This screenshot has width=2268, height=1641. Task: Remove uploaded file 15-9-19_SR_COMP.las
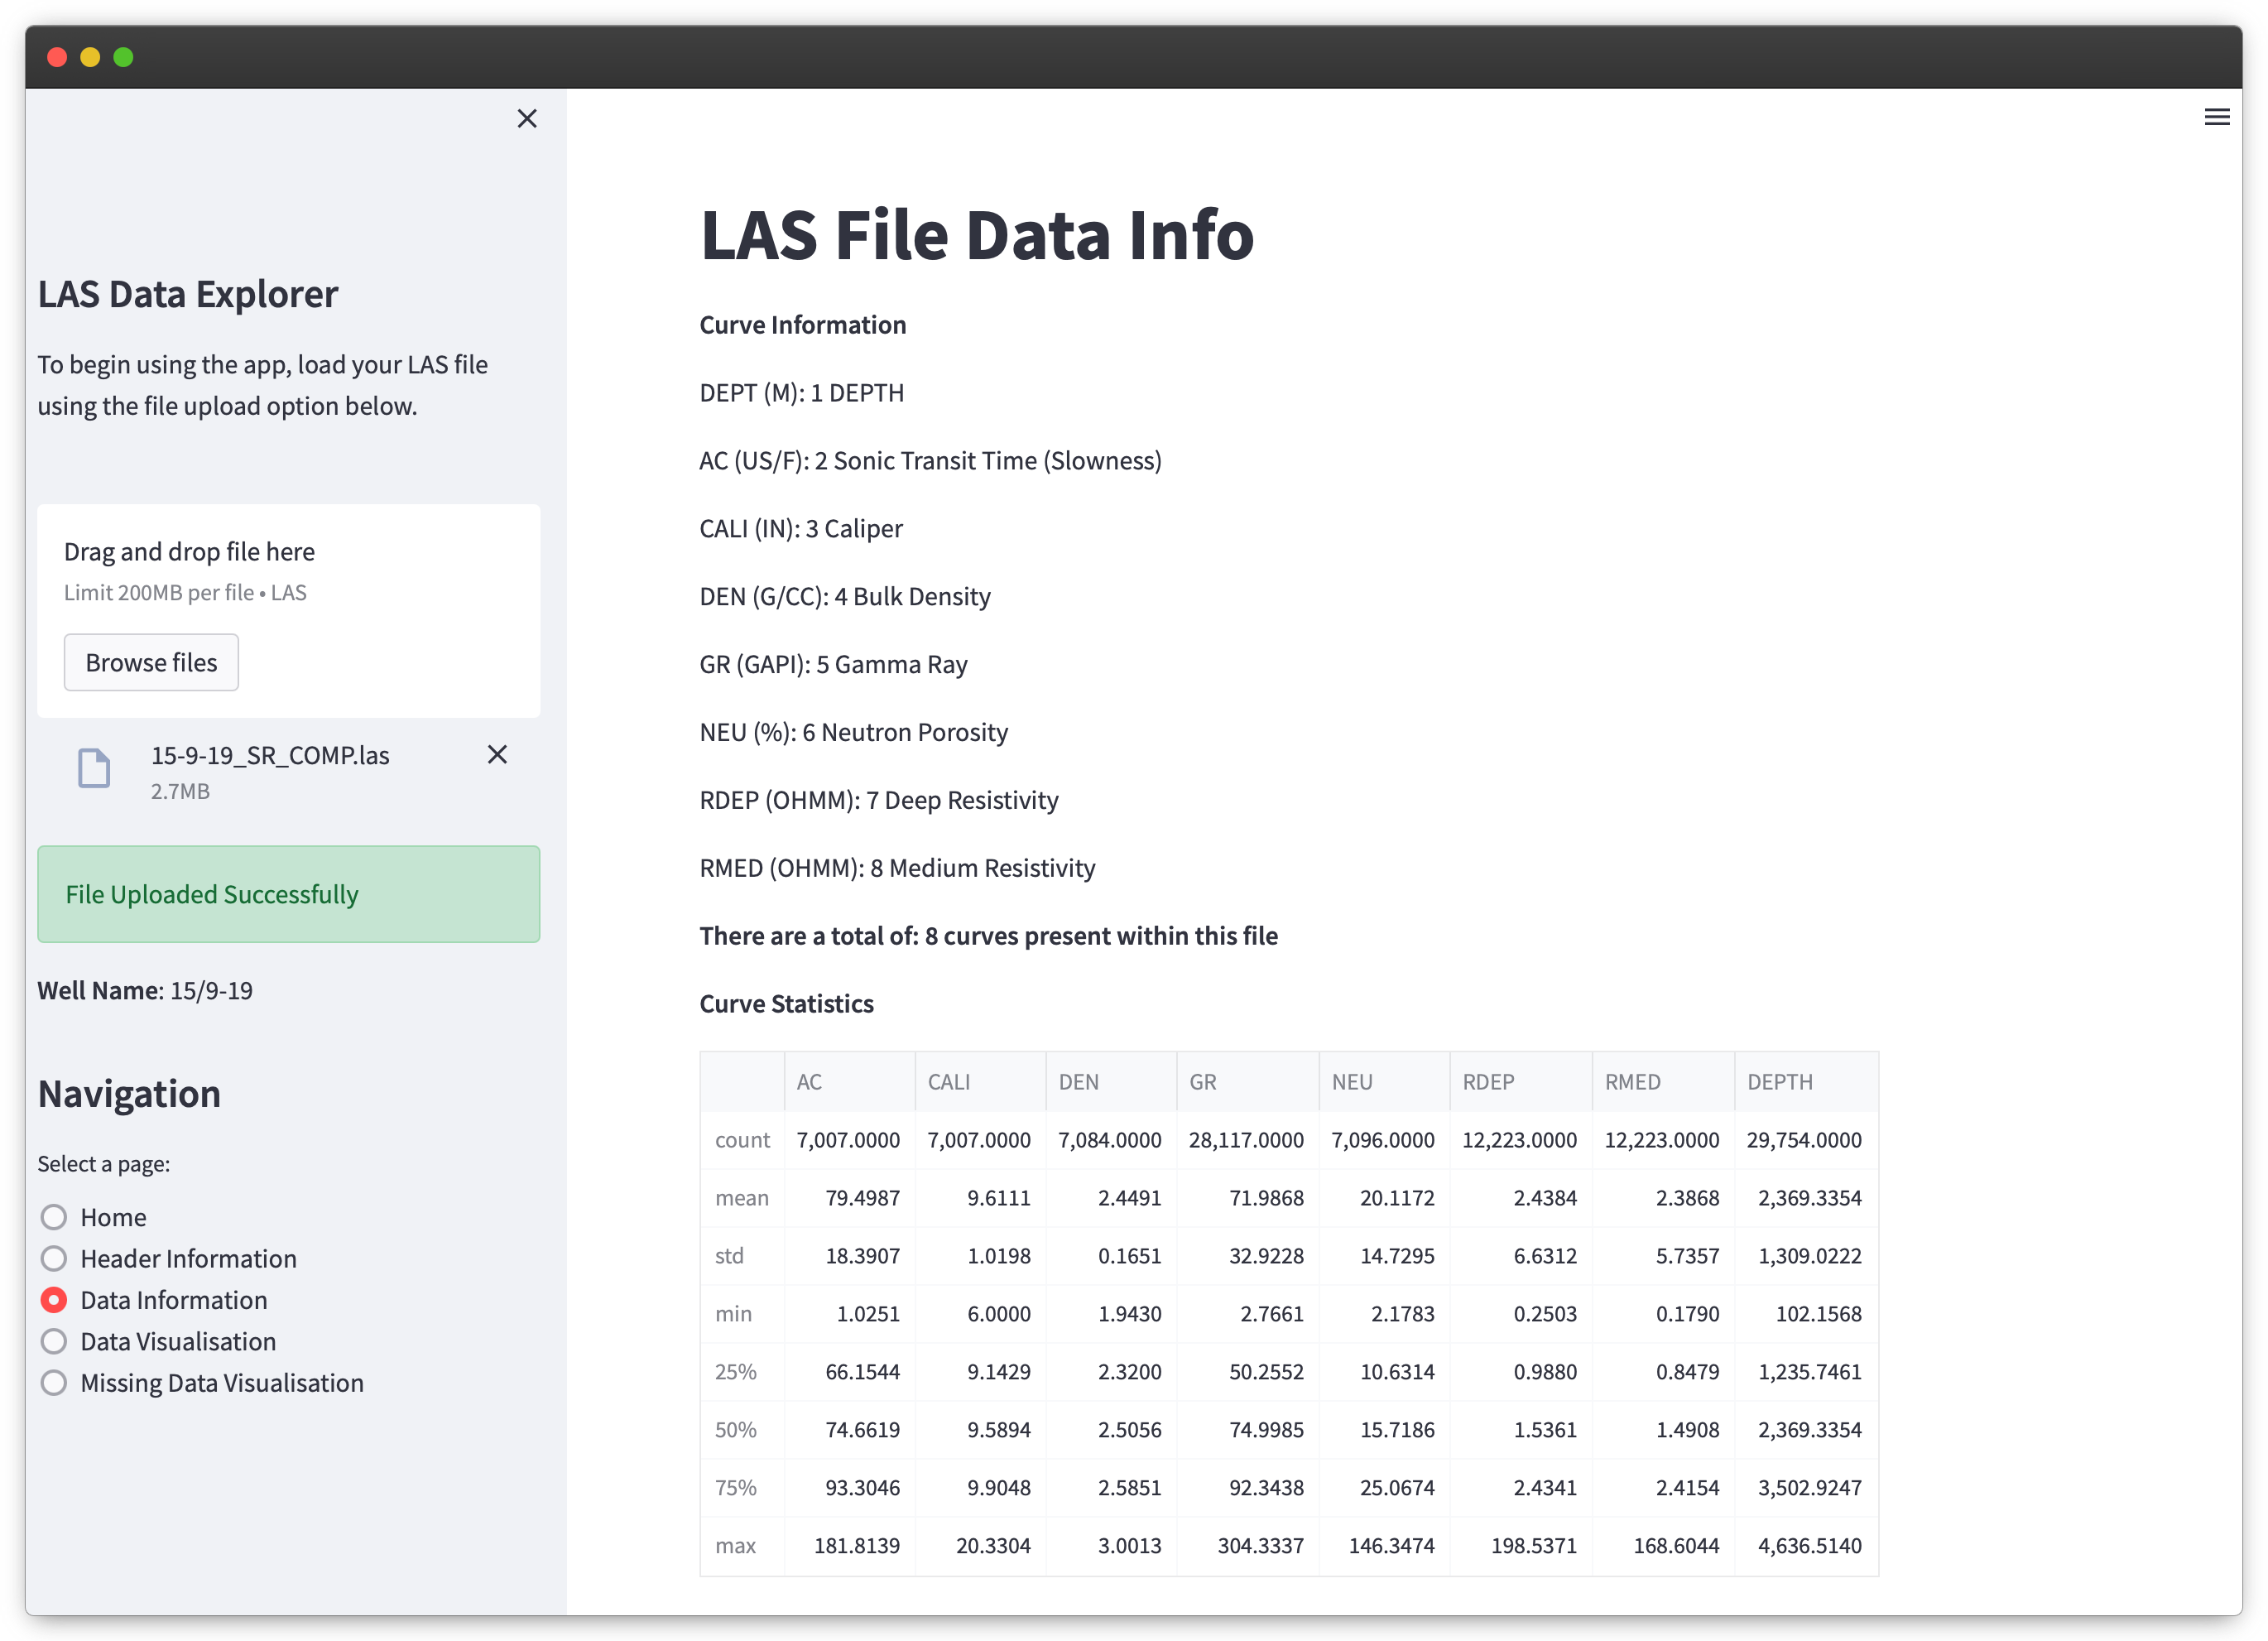[x=497, y=754]
